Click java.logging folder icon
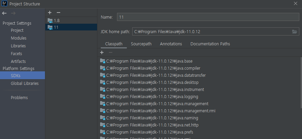 [102, 96]
